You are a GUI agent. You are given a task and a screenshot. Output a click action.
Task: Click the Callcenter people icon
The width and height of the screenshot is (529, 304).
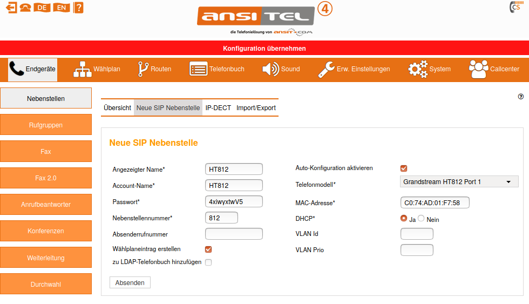tap(478, 69)
